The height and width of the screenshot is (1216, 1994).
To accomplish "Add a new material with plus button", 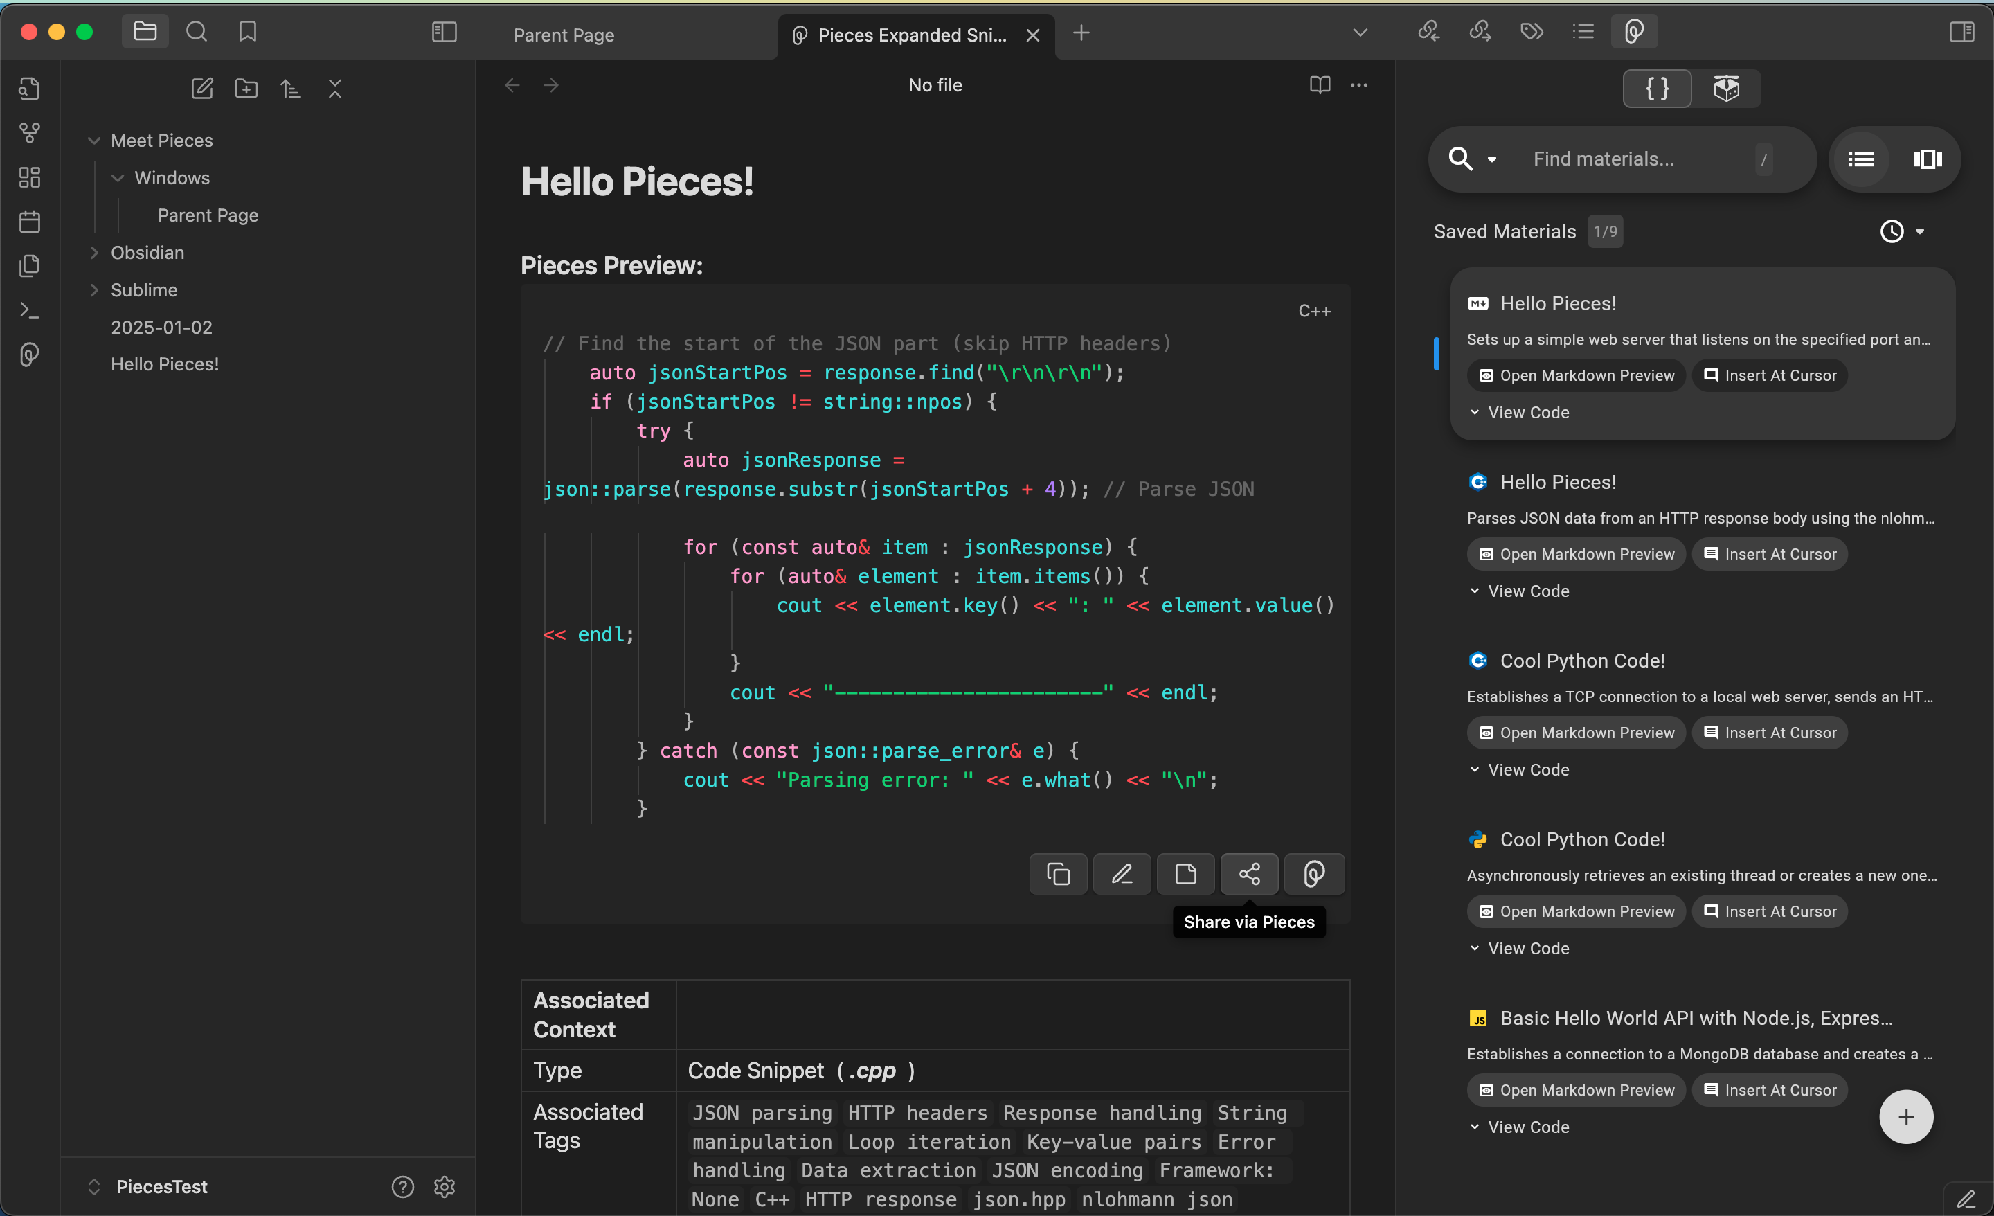I will 1906,1117.
